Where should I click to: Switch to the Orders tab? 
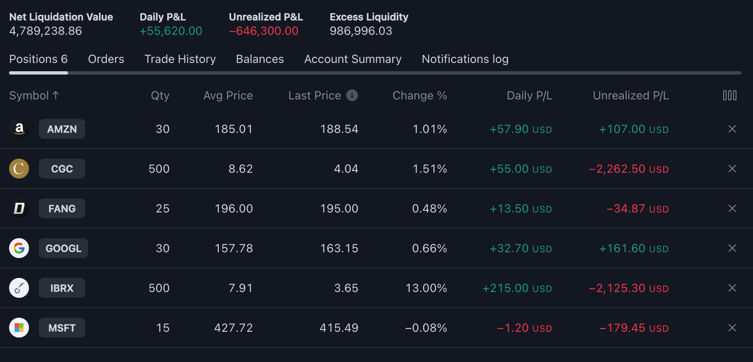point(106,59)
